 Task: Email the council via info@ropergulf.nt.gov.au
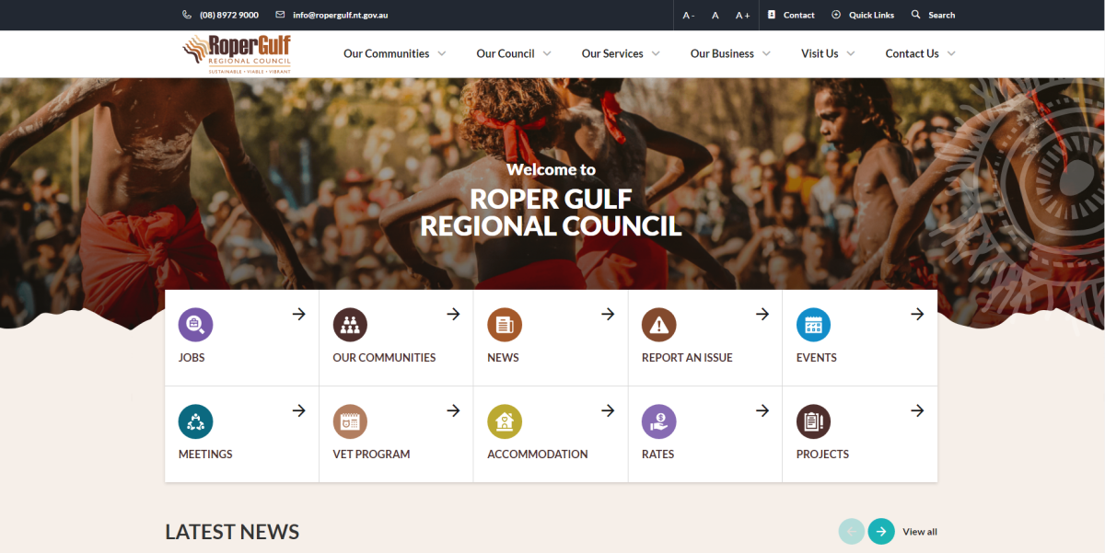339,15
